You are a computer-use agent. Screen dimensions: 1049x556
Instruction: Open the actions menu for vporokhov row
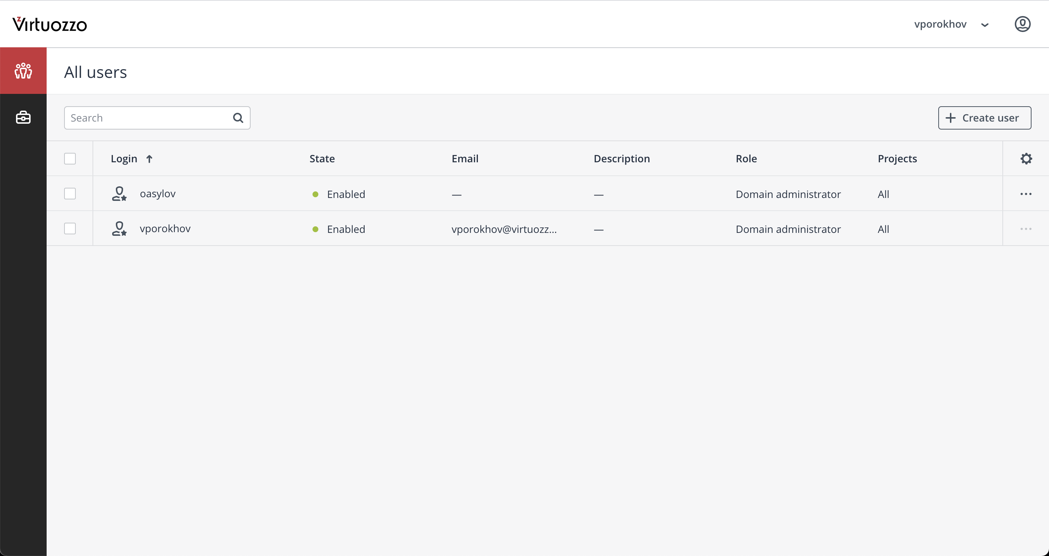(x=1025, y=229)
